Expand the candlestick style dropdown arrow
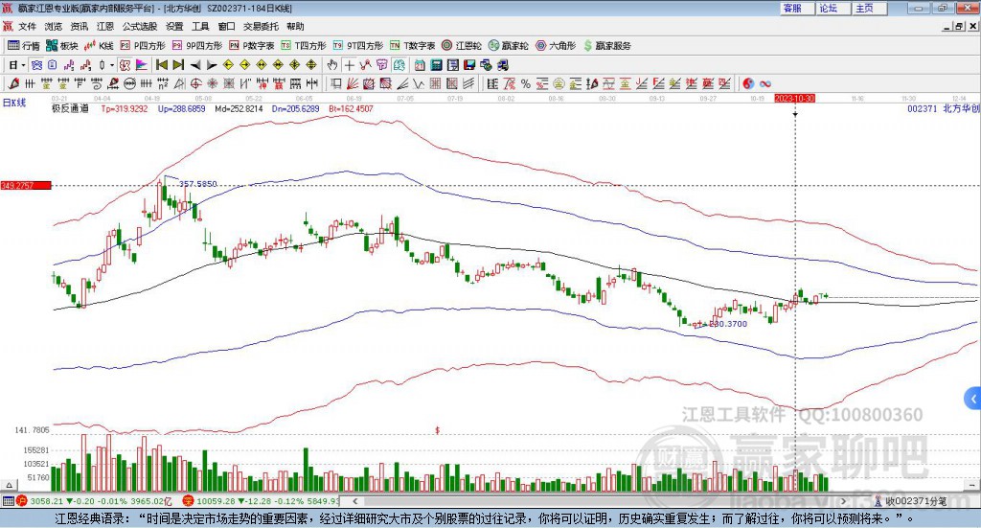 click(x=112, y=65)
